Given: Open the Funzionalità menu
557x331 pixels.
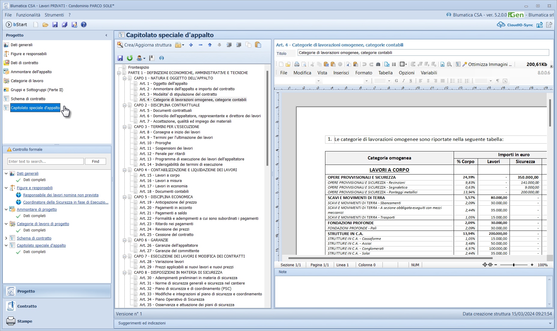Looking at the screenshot, I should (x=28, y=15).
